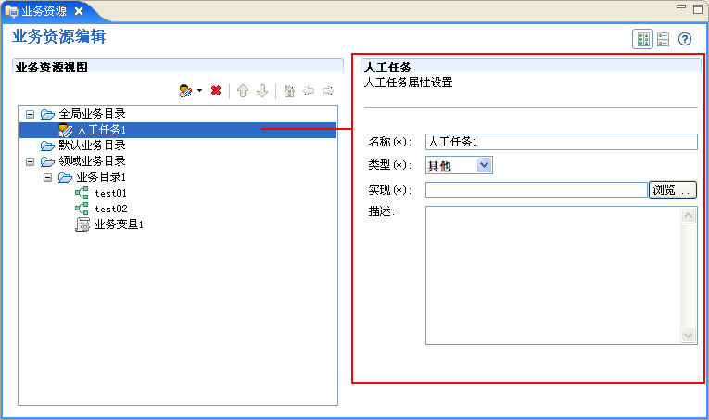This screenshot has width=709, height=420.
Task: Click the move down arrow icon
Action: tap(262, 91)
